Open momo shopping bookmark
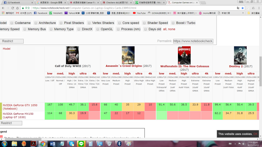The height and width of the screenshot is (147, 262). (207, 13)
